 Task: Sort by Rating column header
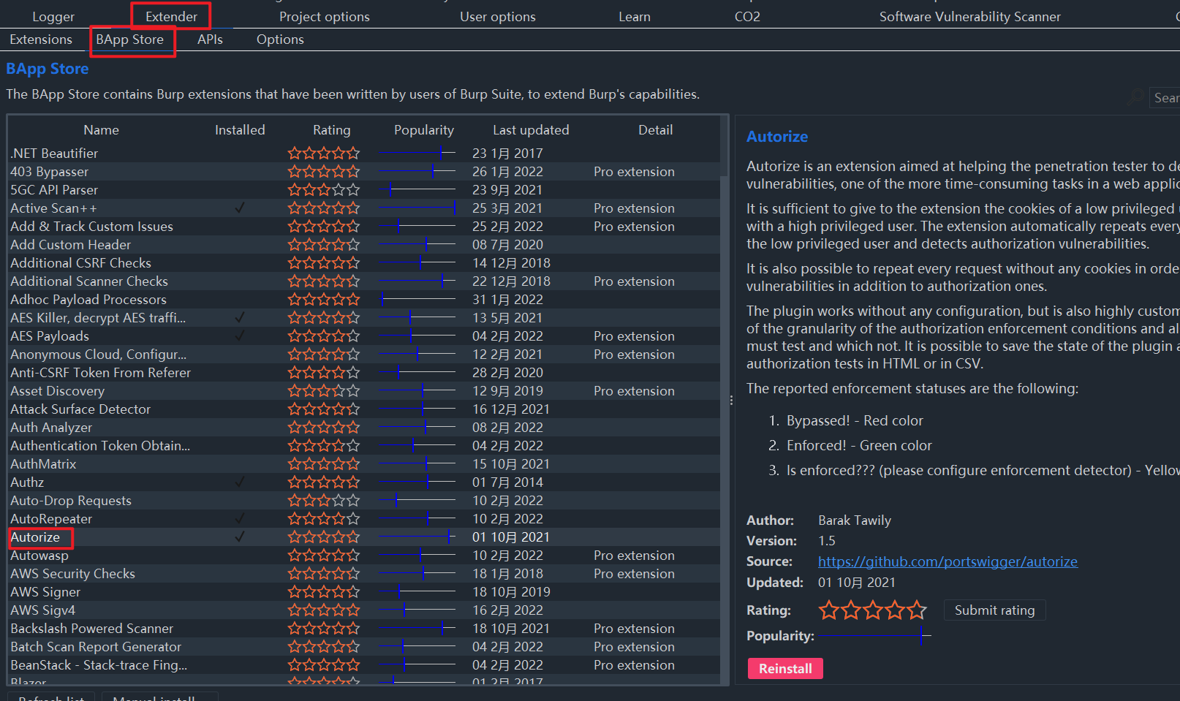[332, 129]
